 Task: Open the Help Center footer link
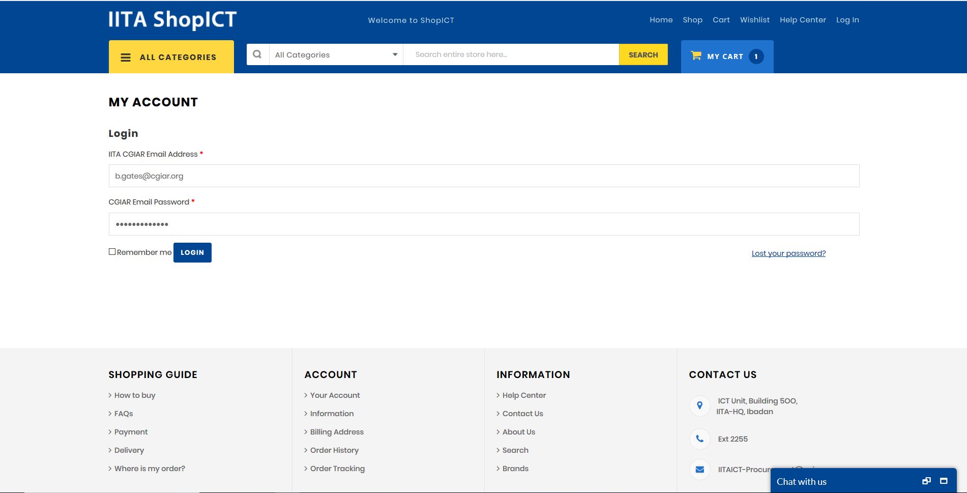click(524, 395)
